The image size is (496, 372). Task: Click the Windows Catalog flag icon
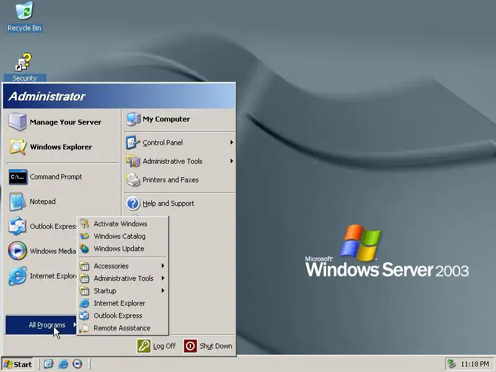coord(84,236)
